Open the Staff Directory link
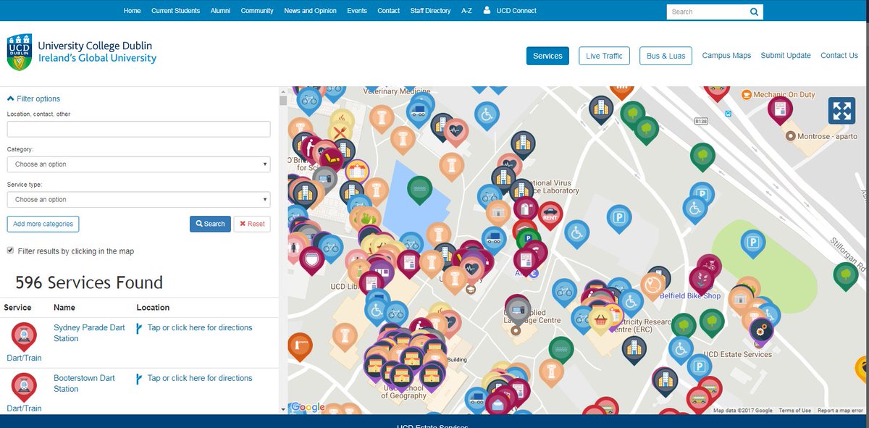 pyautogui.click(x=430, y=11)
